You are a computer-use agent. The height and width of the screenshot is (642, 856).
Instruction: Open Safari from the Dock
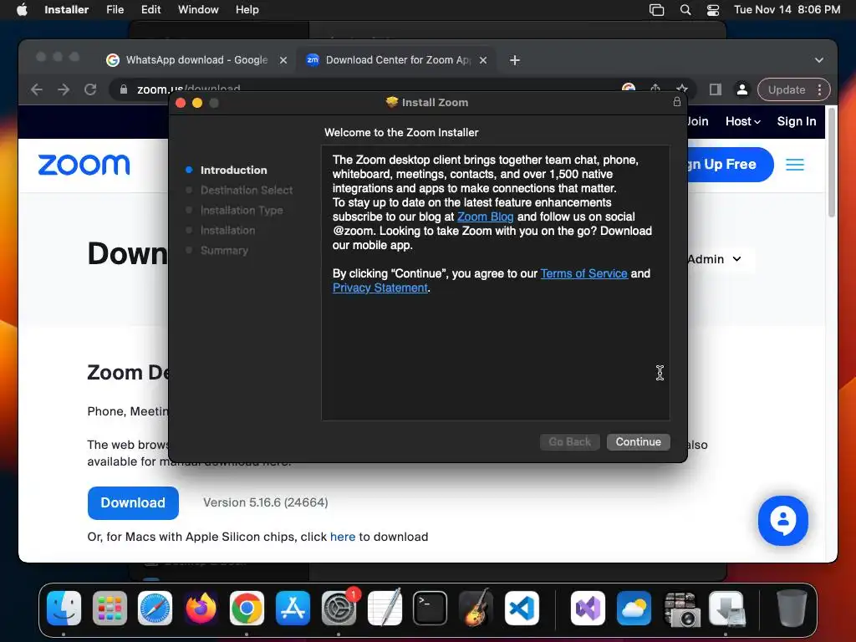point(155,608)
